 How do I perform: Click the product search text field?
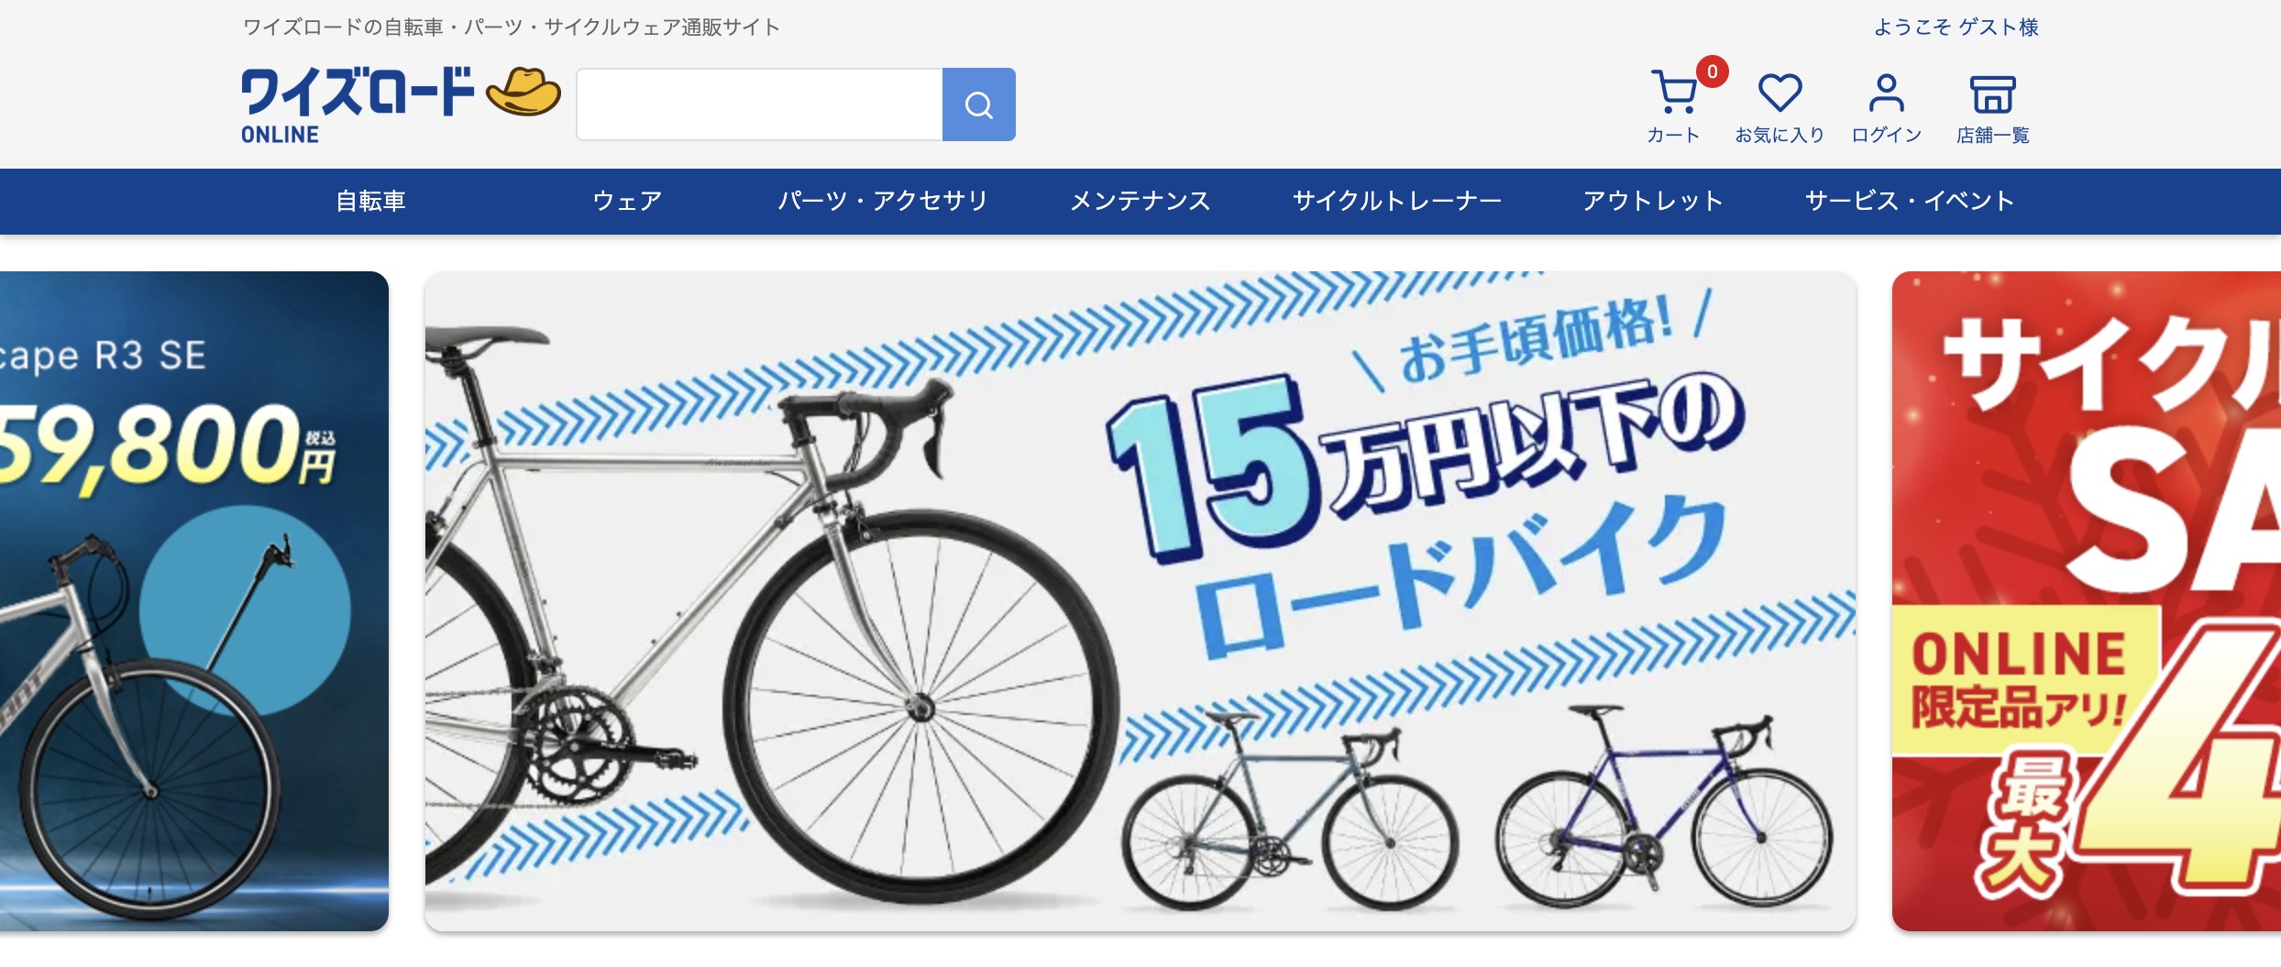[x=759, y=104]
